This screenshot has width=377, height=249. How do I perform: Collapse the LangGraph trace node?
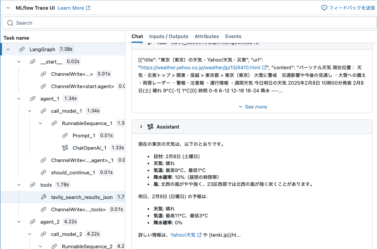8,49
